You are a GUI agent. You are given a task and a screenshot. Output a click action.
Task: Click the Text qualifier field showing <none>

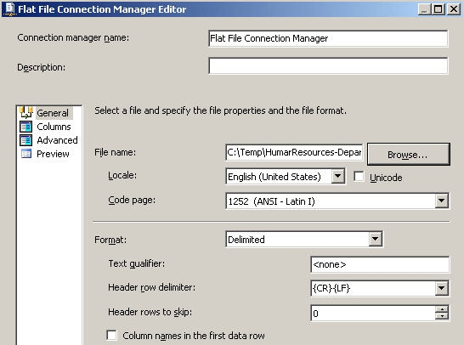click(x=380, y=264)
